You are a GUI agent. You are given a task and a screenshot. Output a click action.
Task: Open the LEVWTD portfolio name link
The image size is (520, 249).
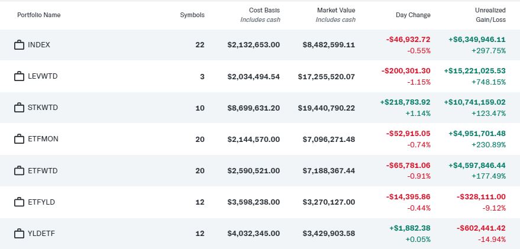43,76
